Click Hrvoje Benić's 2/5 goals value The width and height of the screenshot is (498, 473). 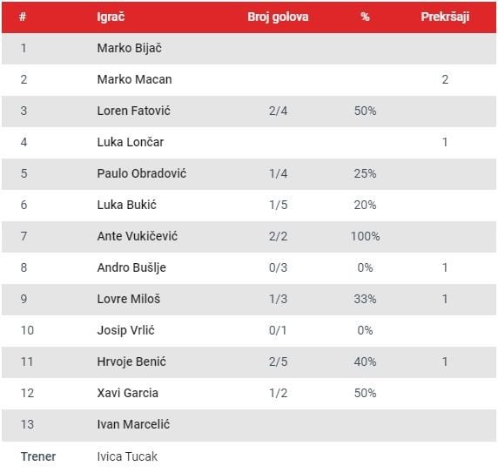tap(279, 362)
